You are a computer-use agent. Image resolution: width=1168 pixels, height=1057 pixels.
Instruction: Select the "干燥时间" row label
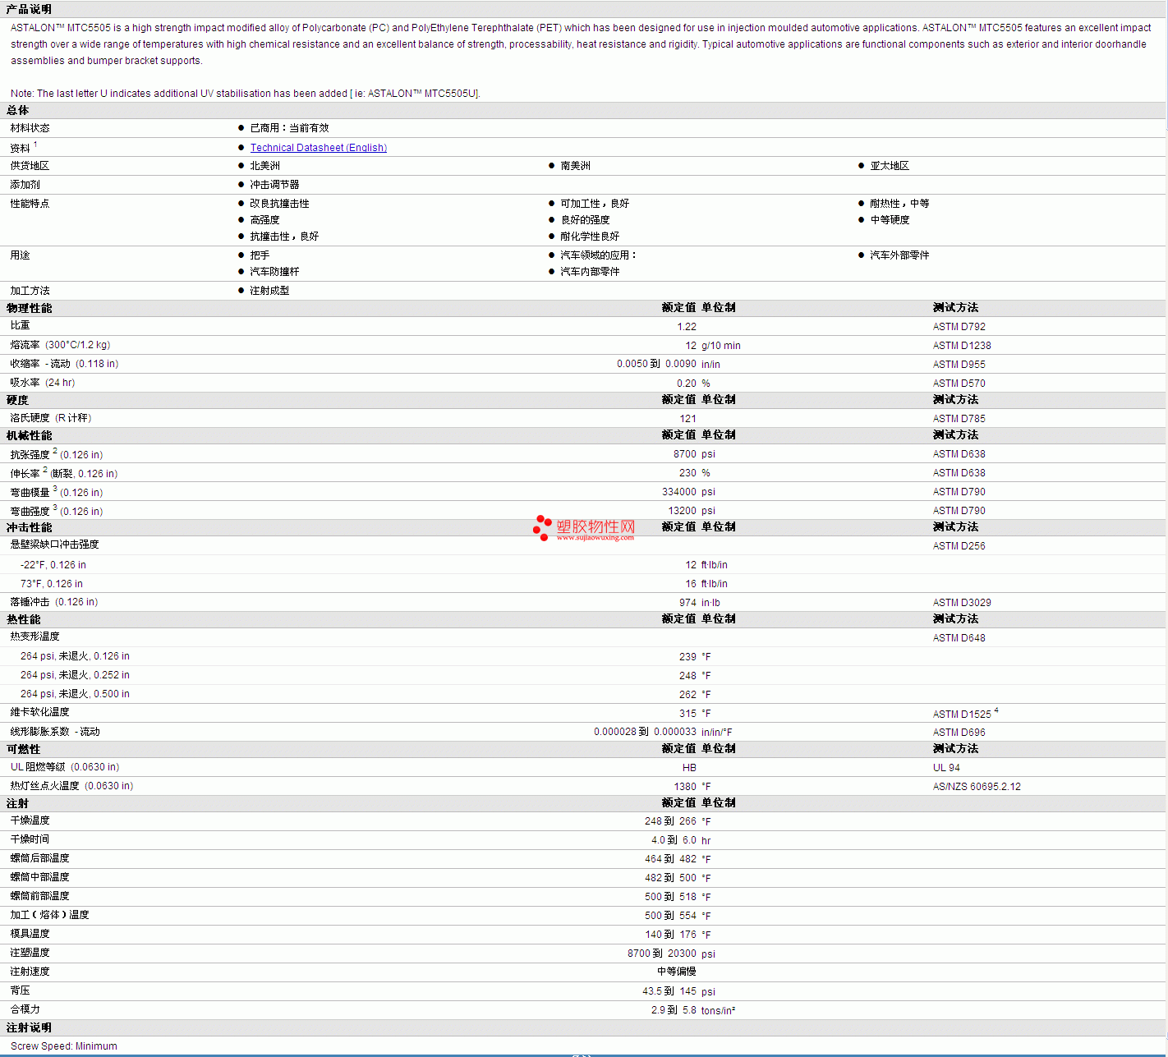[x=30, y=839]
